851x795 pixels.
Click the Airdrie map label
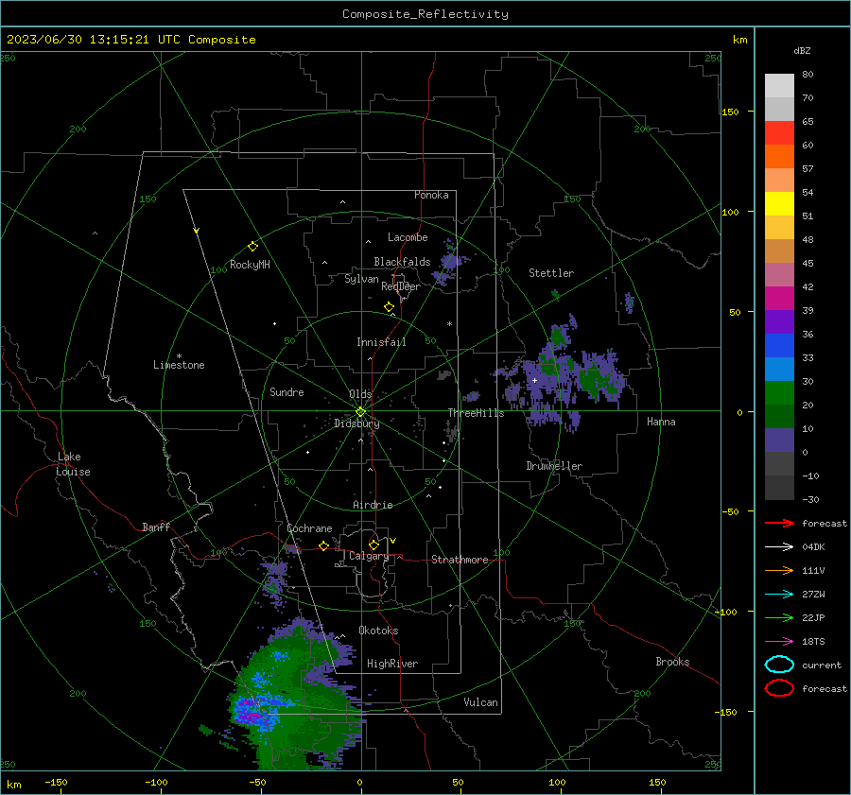click(373, 505)
